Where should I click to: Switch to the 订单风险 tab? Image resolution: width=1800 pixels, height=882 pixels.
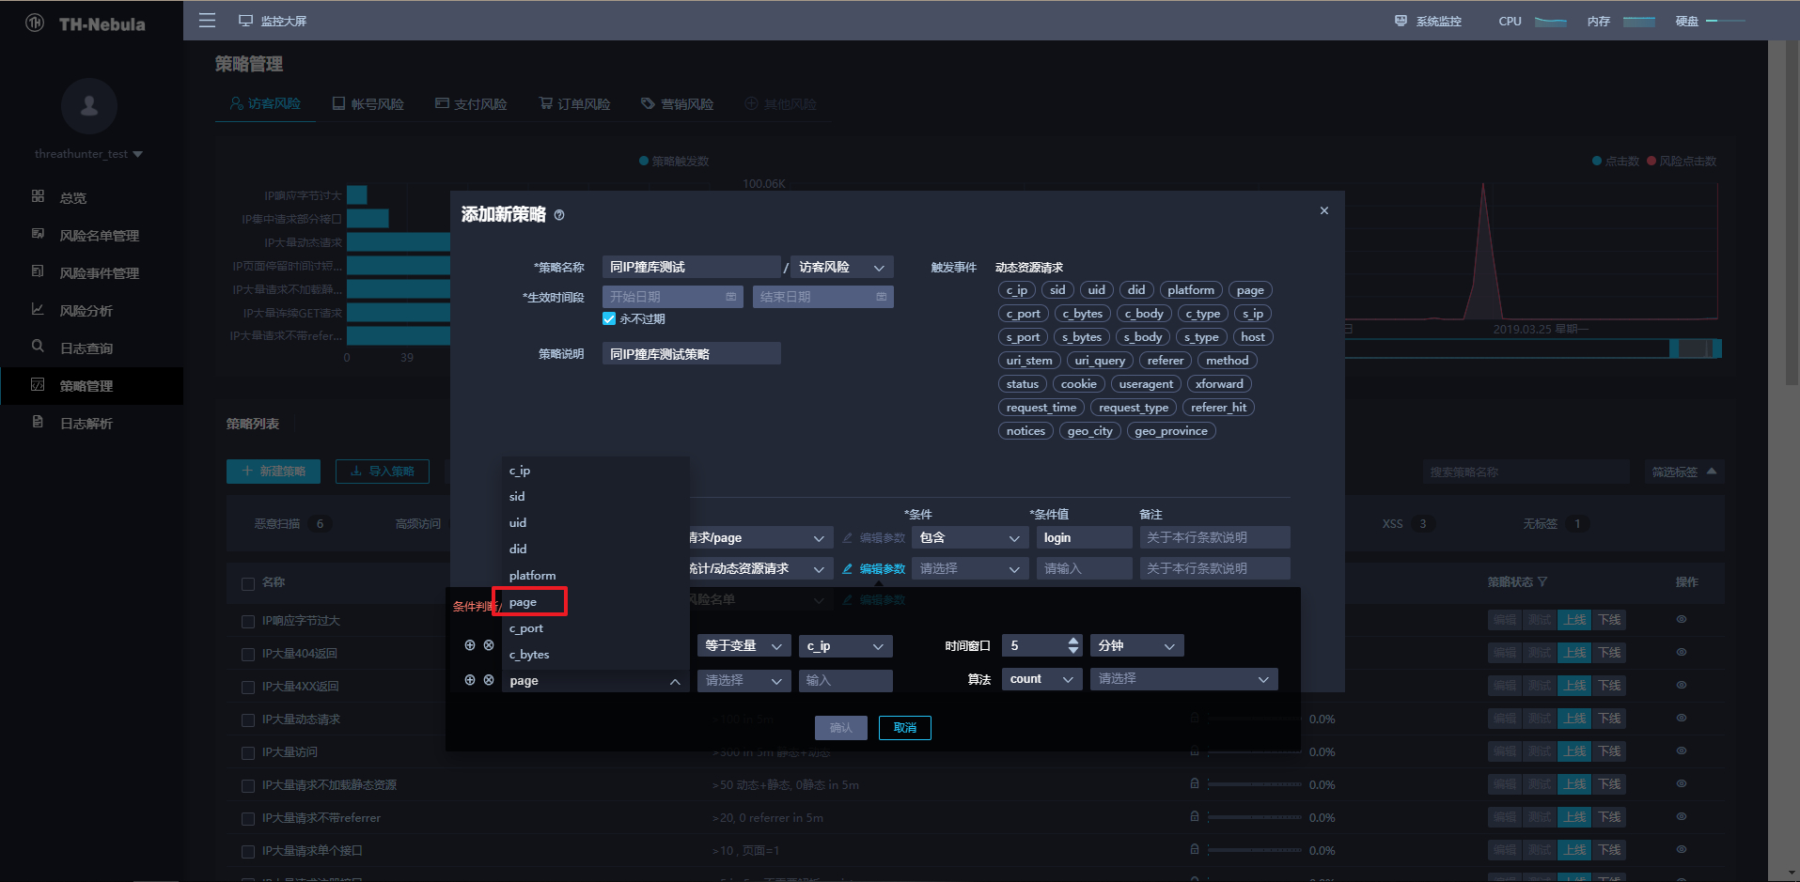pos(574,104)
